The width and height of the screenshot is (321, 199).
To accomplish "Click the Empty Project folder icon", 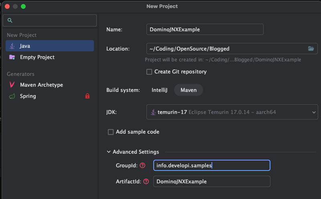I will pos(12,57).
